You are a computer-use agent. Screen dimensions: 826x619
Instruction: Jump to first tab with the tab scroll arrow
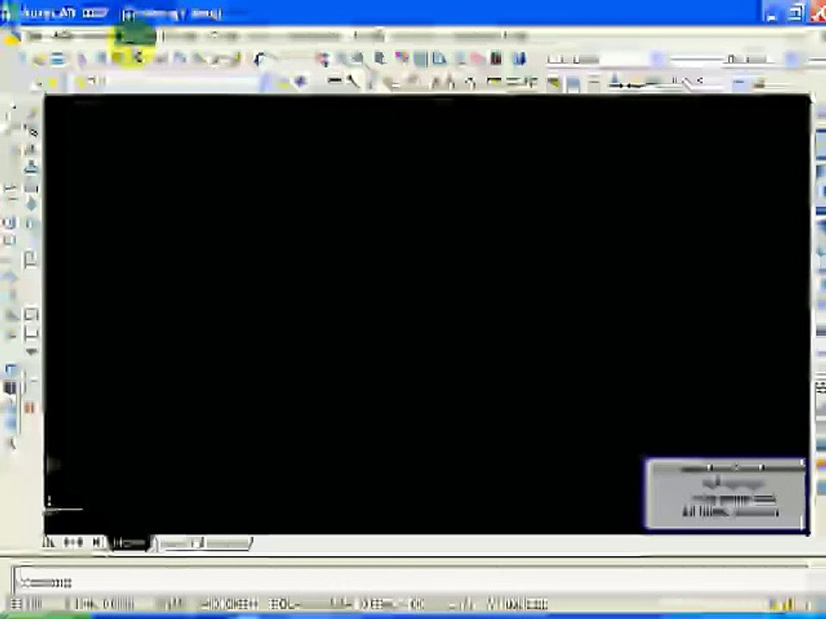tap(49, 542)
